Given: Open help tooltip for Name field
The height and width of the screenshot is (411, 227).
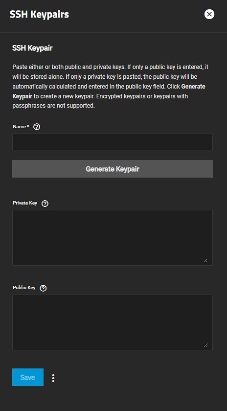Looking at the screenshot, I should (x=37, y=127).
